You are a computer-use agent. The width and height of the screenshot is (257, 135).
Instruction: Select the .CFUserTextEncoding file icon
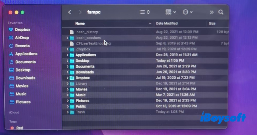[x=72, y=43]
